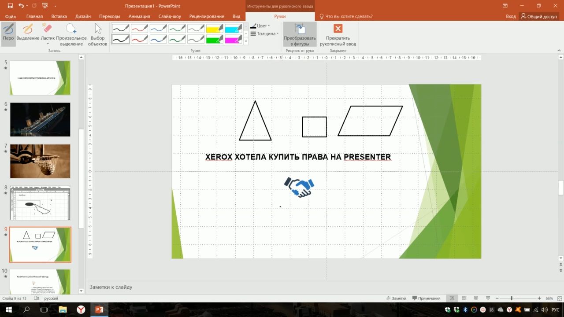Switch to Reading view
Viewport: 564px width, 317px height.
pyautogui.click(x=476, y=298)
